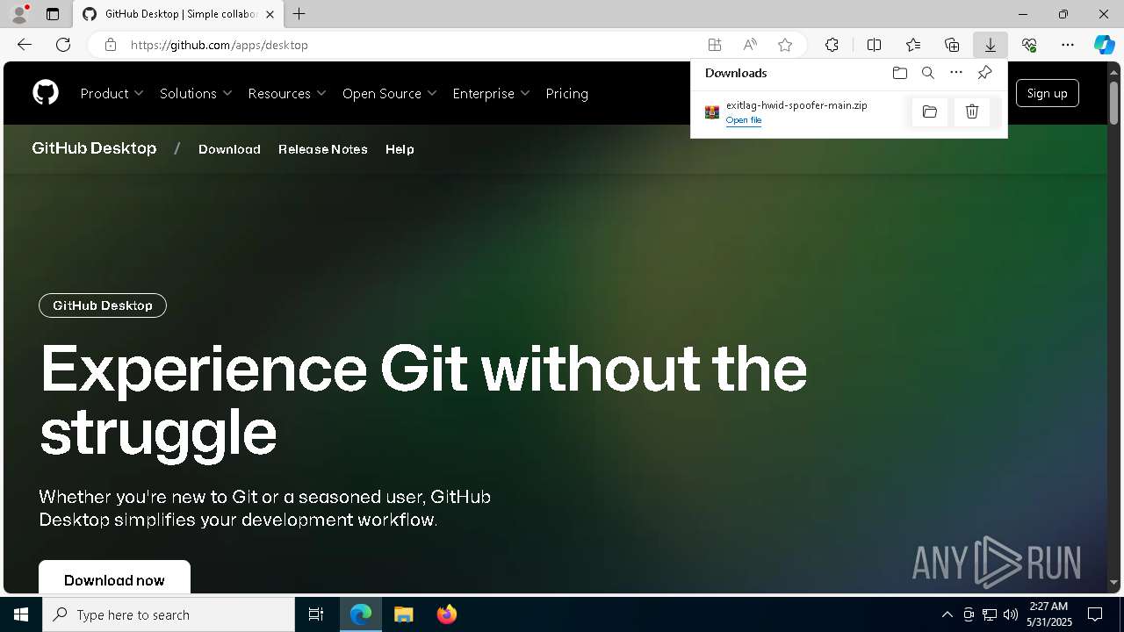Open a new tab
Image resolution: width=1124 pixels, height=632 pixels.
(299, 14)
